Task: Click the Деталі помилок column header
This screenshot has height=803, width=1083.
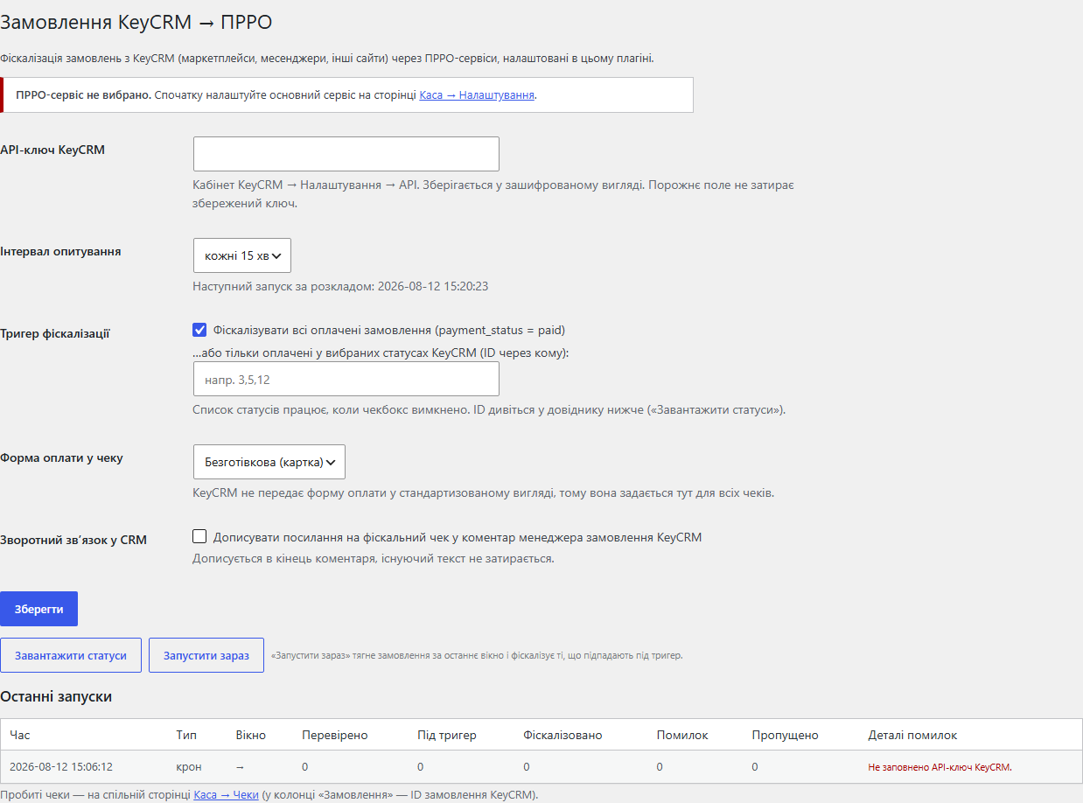Action: pyautogui.click(x=913, y=735)
